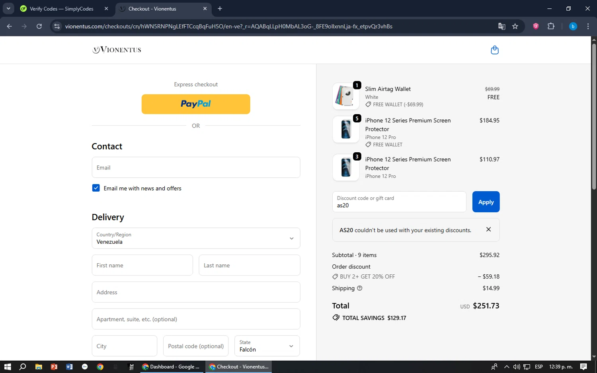Click the $110.97 screen protector thumbnail

click(x=345, y=167)
